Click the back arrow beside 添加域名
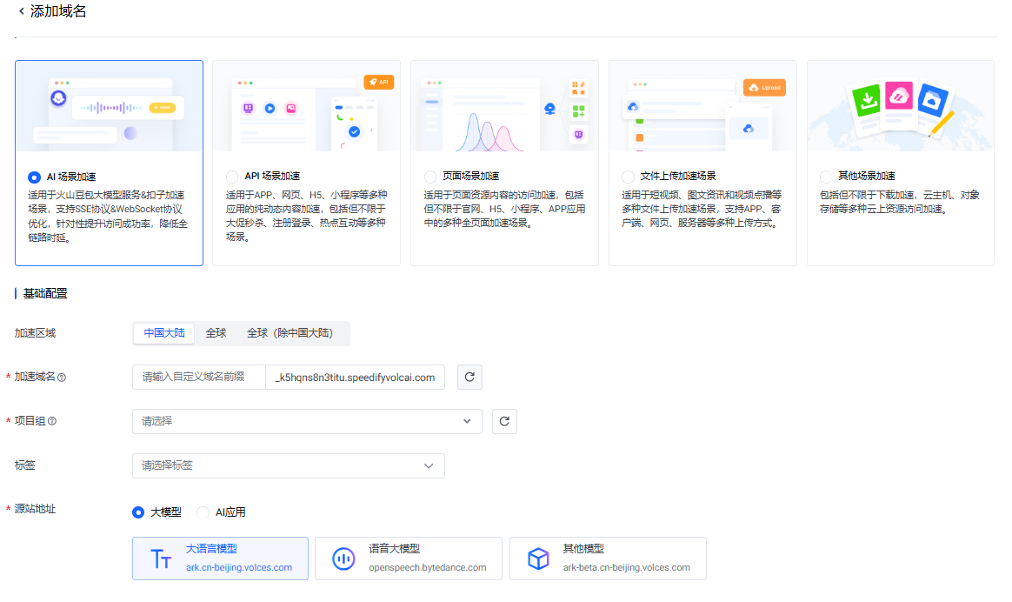This screenshot has height=602, width=1012. point(21,12)
